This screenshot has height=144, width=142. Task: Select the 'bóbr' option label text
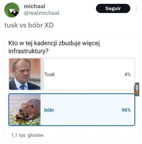[x=49, y=110]
